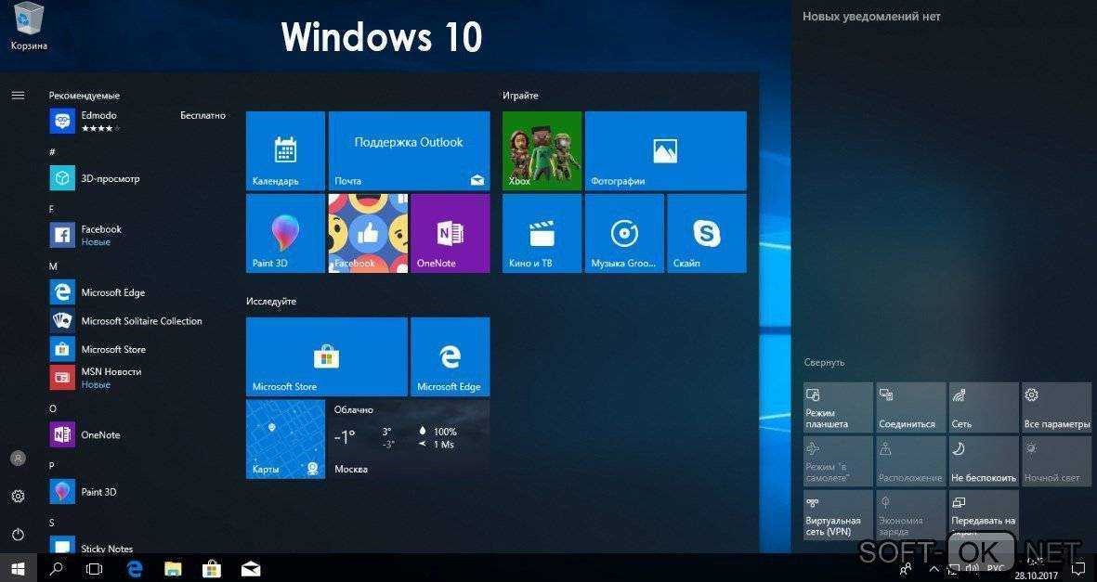Screen dimensions: 1097x582
Task: Open Edmodo in the Рекомендуемые list
Action: 137,121
